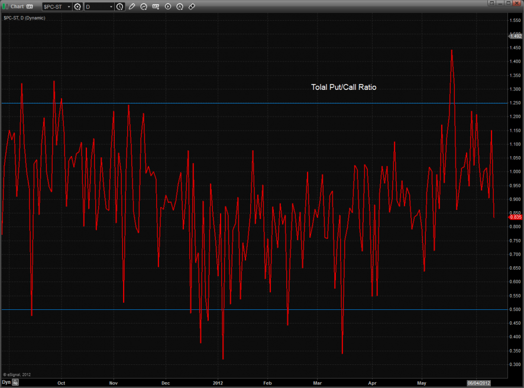Click the $PC-ST symbol input field
Viewport: 524px width, 388px height.
point(53,7)
